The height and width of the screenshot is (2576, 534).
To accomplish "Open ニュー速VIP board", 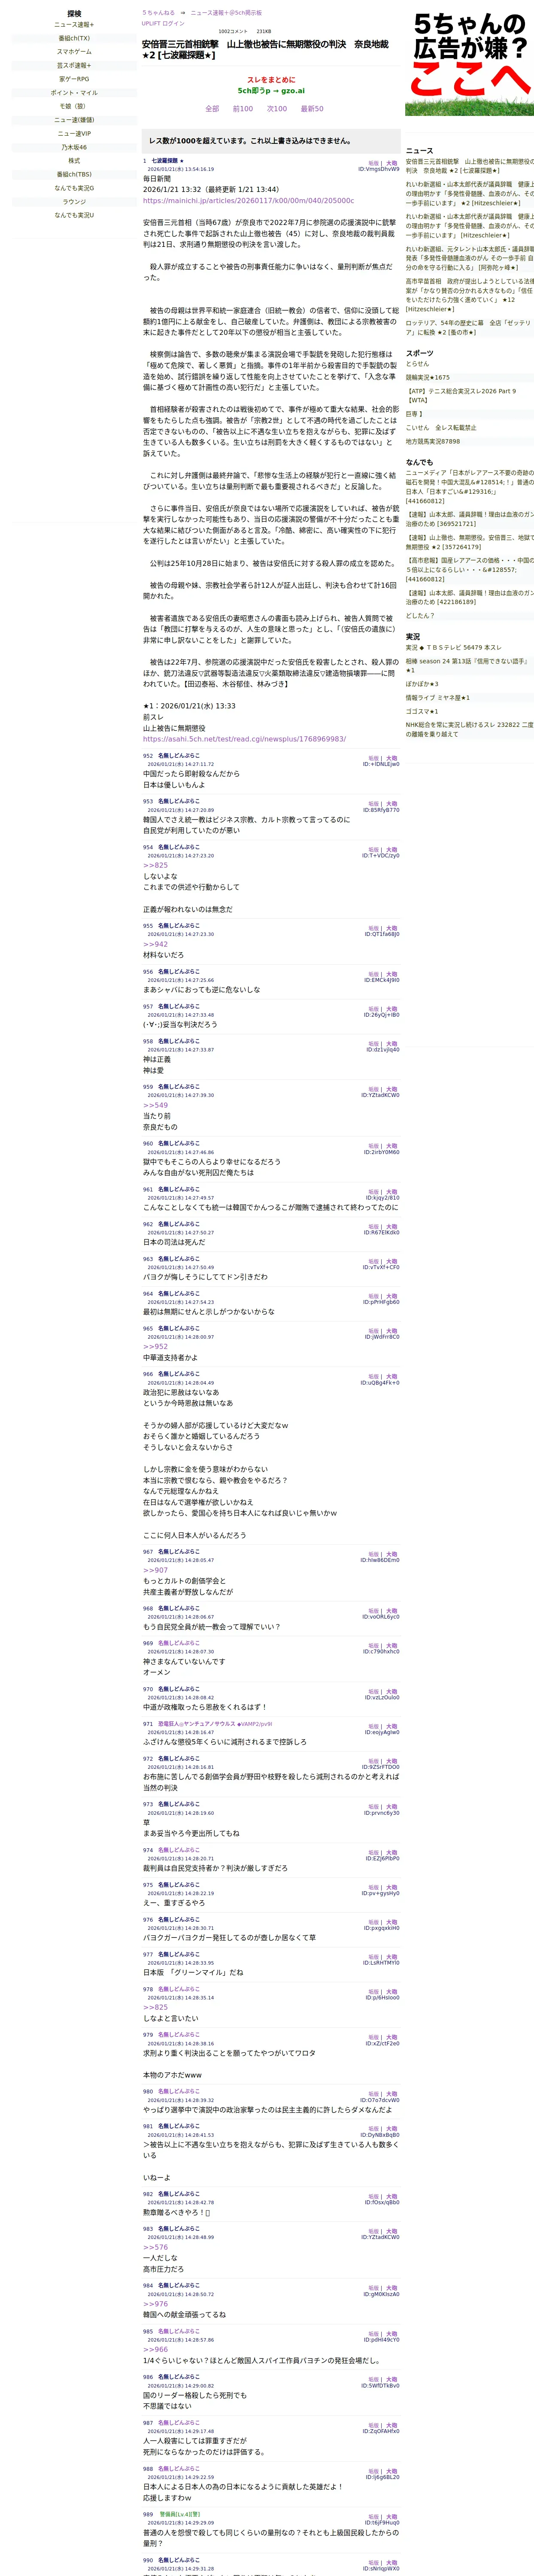I will [x=74, y=133].
